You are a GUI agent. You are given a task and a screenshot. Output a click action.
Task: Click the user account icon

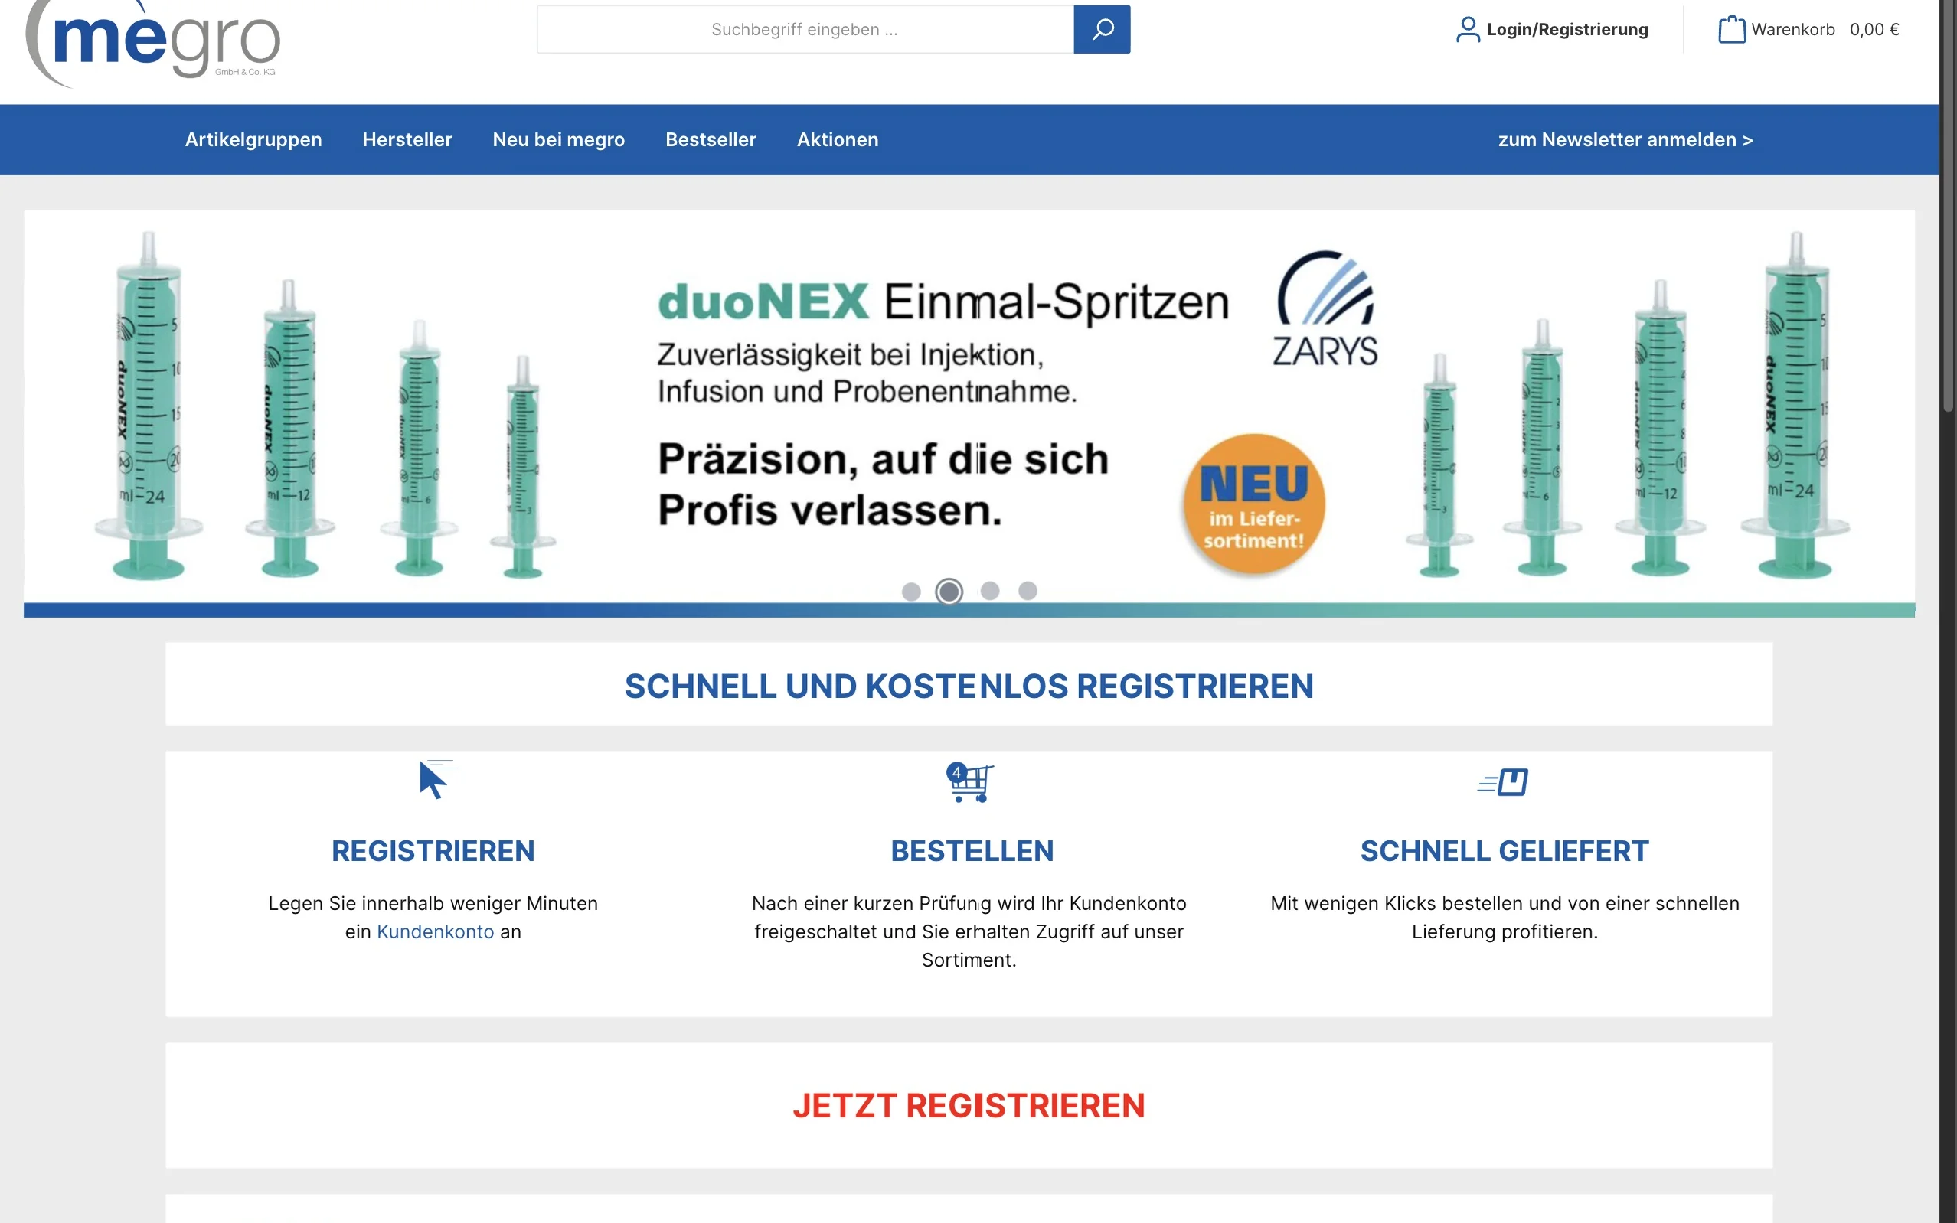pyautogui.click(x=1467, y=29)
